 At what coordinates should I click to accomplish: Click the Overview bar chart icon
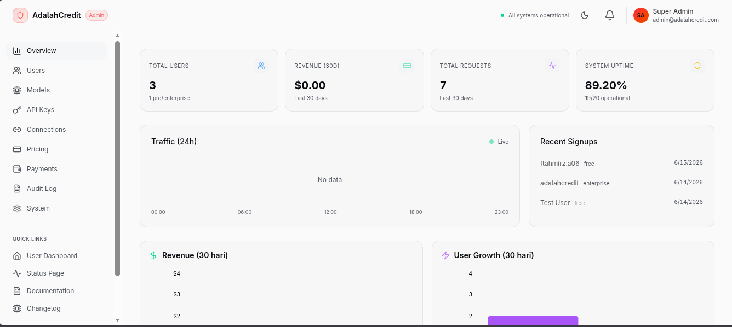point(17,51)
